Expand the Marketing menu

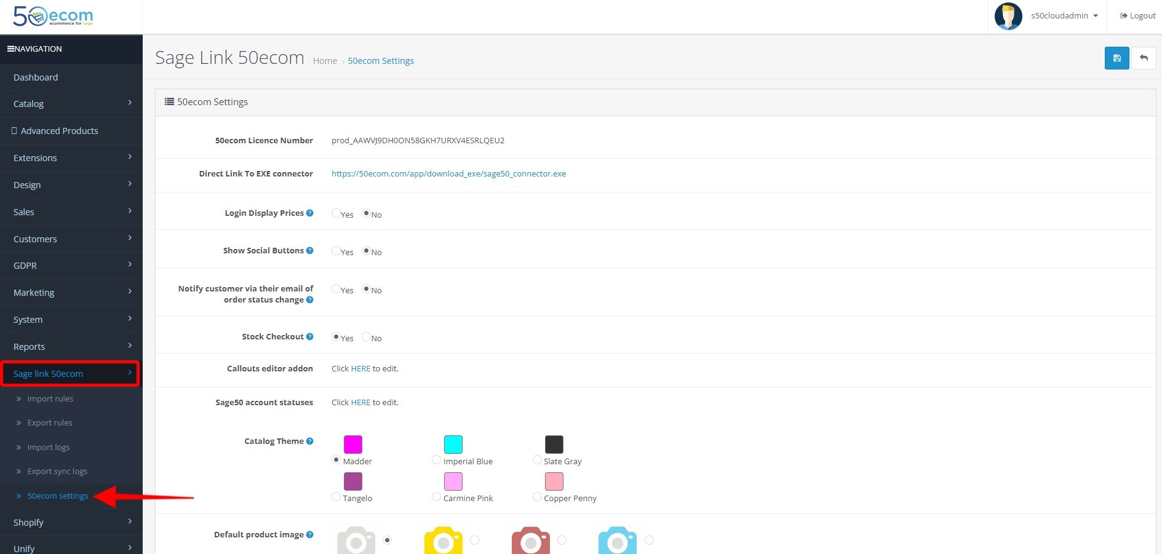71,293
